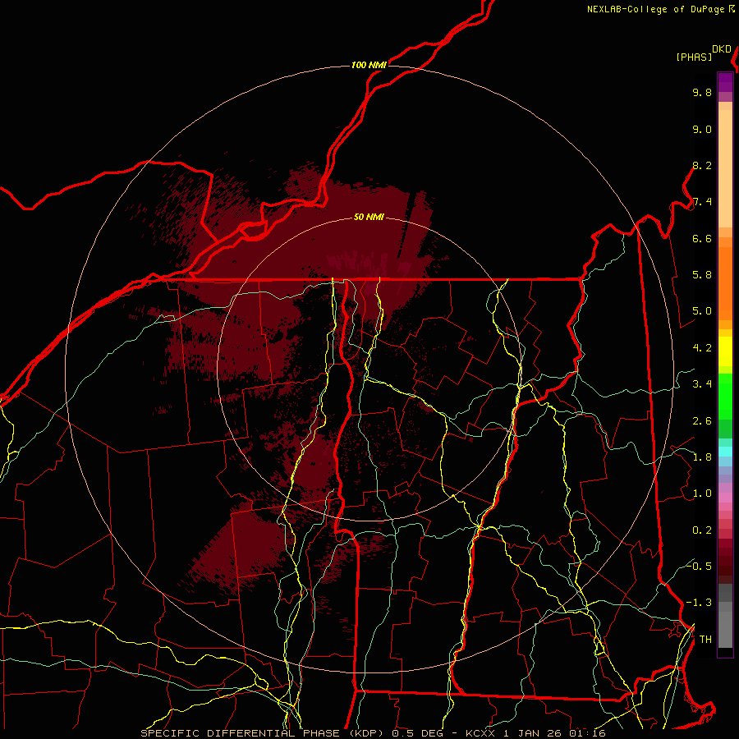Click the 2.6 value on the scale
739x739 pixels.
click(702, 421)
